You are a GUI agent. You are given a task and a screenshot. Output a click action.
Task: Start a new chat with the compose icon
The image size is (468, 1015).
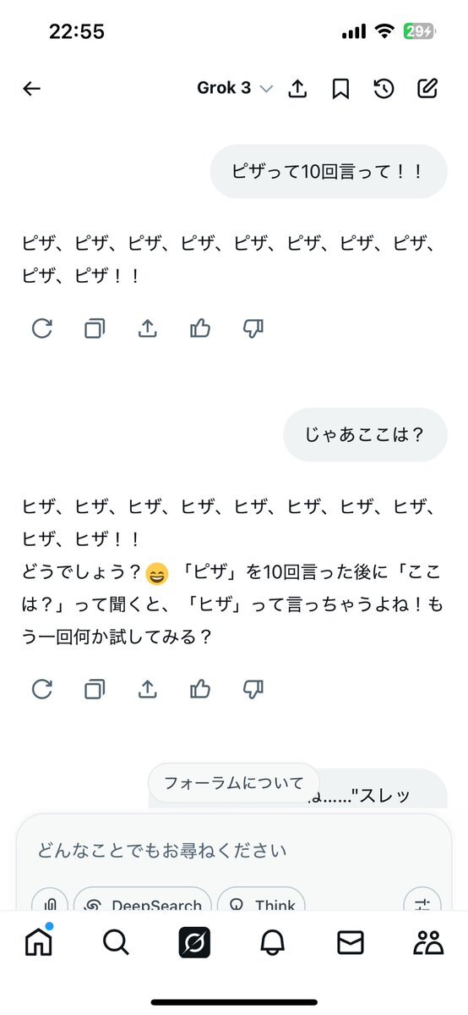click(x=427, y=88)
